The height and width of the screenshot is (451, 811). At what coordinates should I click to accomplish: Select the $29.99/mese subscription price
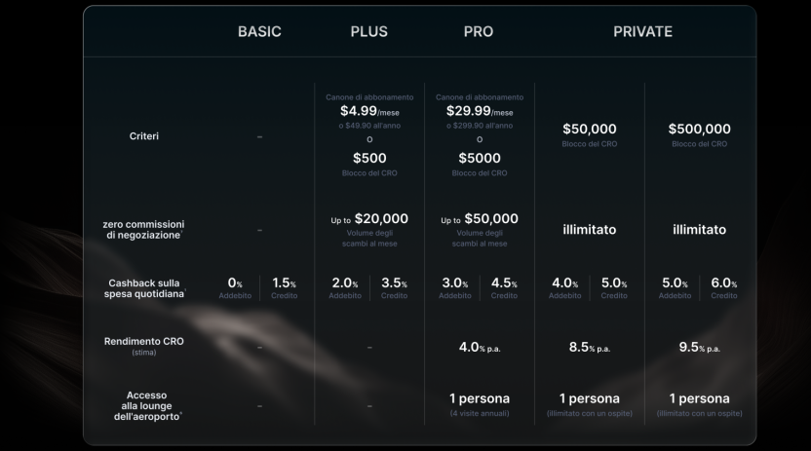[479, 111]
